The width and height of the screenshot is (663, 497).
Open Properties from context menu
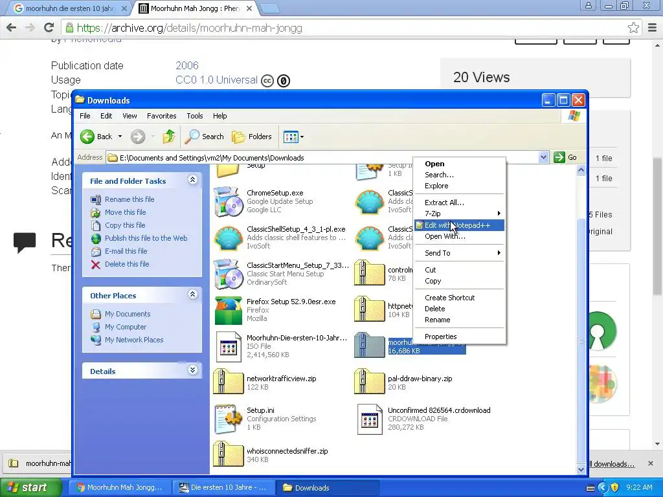click(x=459, y=337)
